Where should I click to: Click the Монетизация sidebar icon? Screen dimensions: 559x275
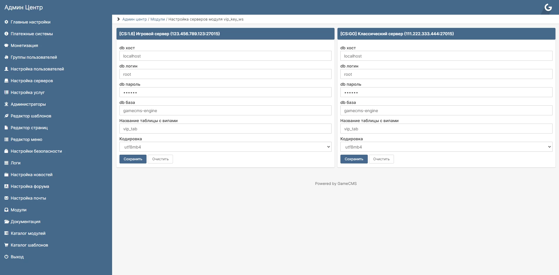[x=6, y=45]
